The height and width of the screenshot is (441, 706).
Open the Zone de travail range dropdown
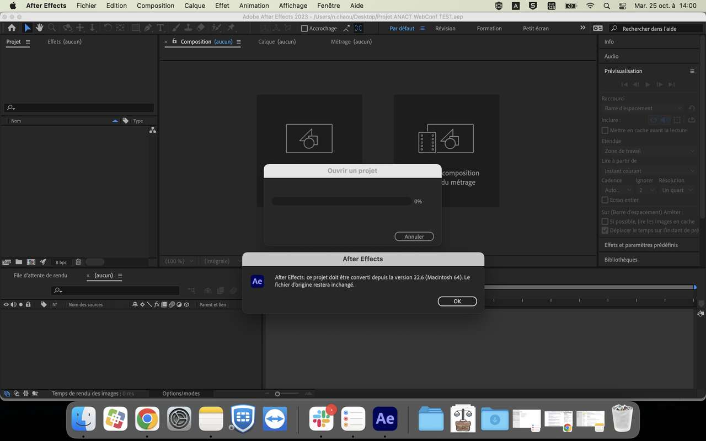[649, 151]
